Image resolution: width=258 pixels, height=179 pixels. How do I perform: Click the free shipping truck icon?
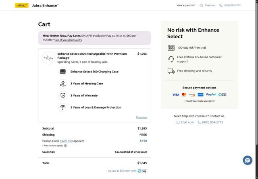pyautogui.click(x=171, y=71)
